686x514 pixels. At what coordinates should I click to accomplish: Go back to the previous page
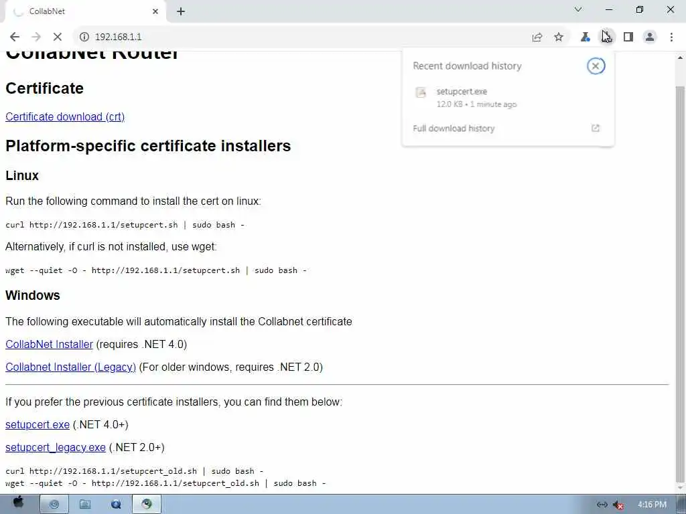click(x=15, y=37)
